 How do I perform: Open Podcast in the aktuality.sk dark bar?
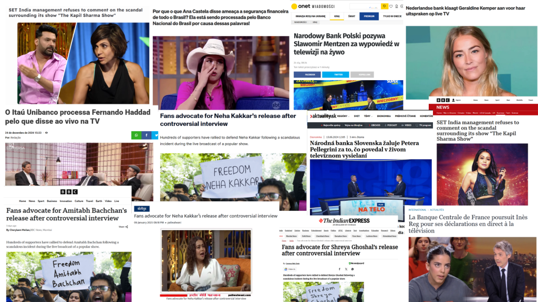(x=390, y=125)
